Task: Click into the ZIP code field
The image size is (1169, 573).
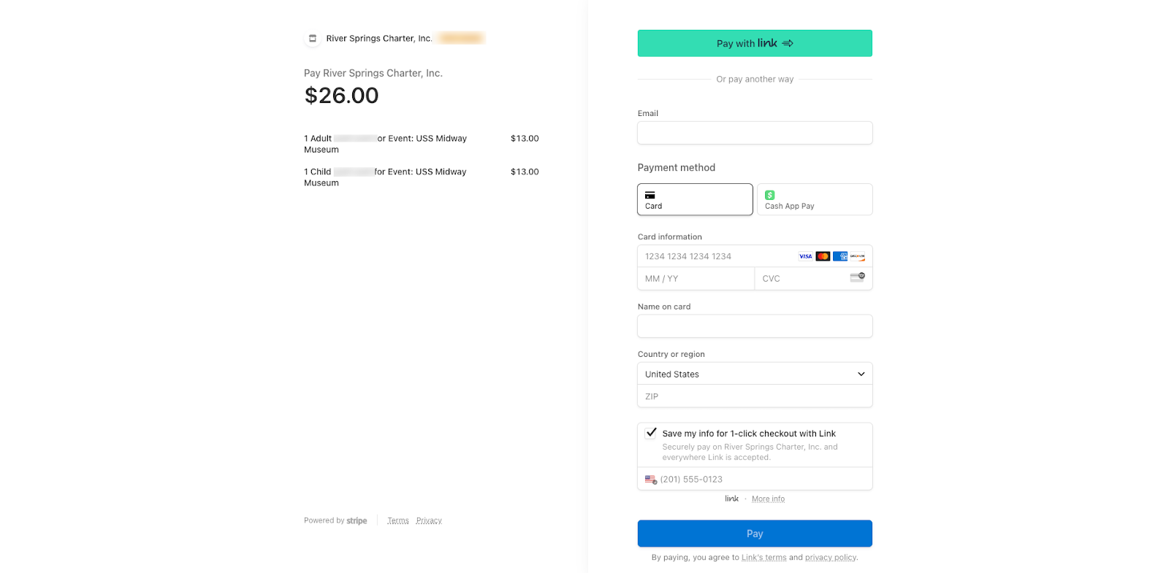Action: (x=755, y=396)
